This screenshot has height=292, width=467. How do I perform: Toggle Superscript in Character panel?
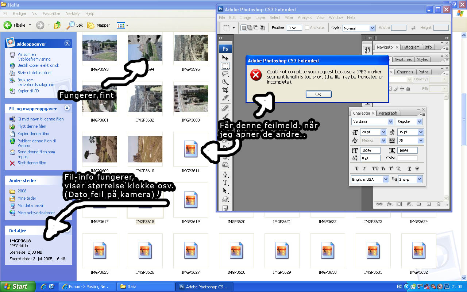coord(391,169)
